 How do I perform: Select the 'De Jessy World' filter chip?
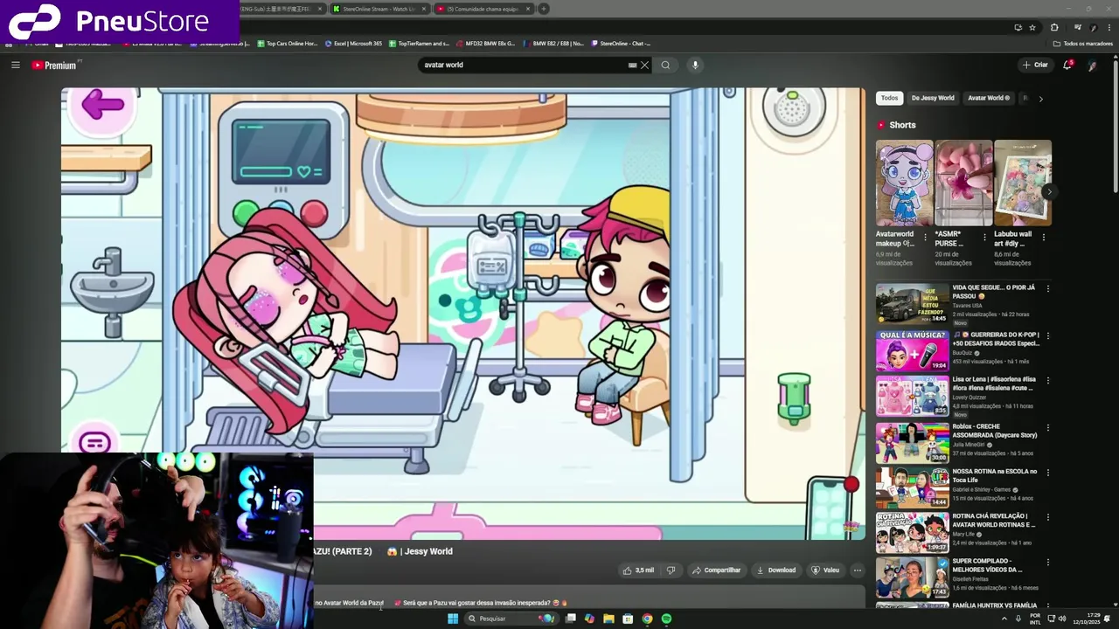click(x=933, y=98)
